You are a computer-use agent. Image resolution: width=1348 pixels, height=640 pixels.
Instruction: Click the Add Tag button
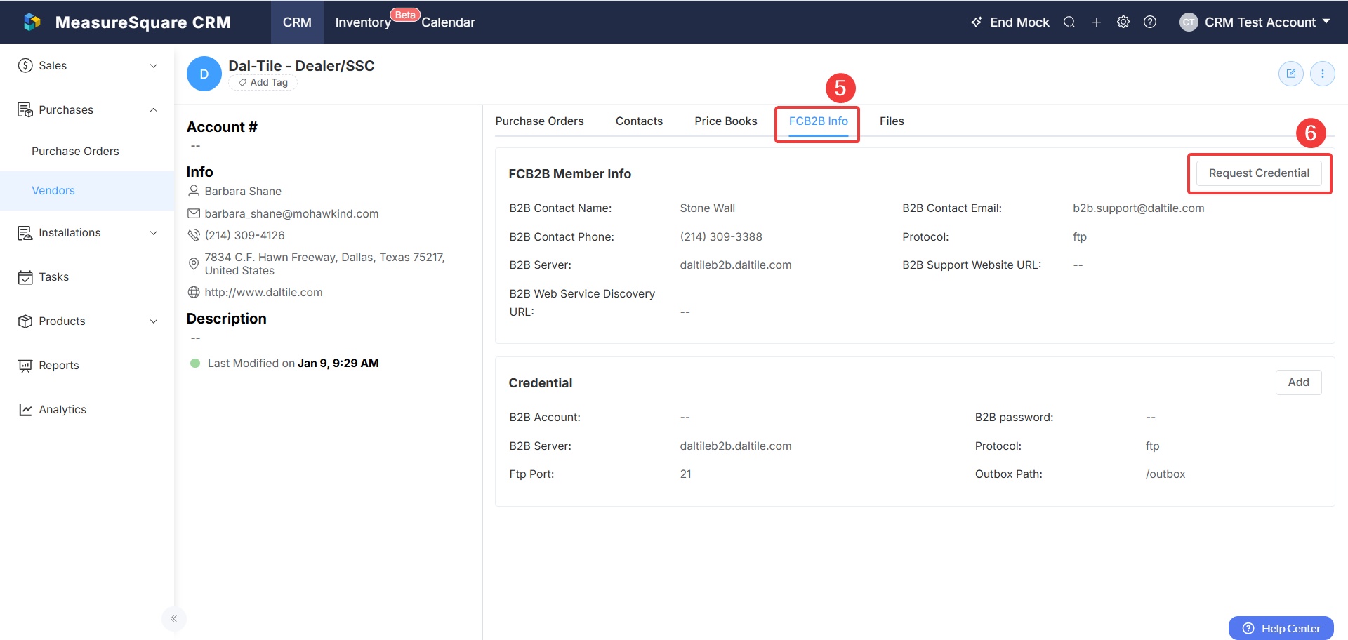263,83
